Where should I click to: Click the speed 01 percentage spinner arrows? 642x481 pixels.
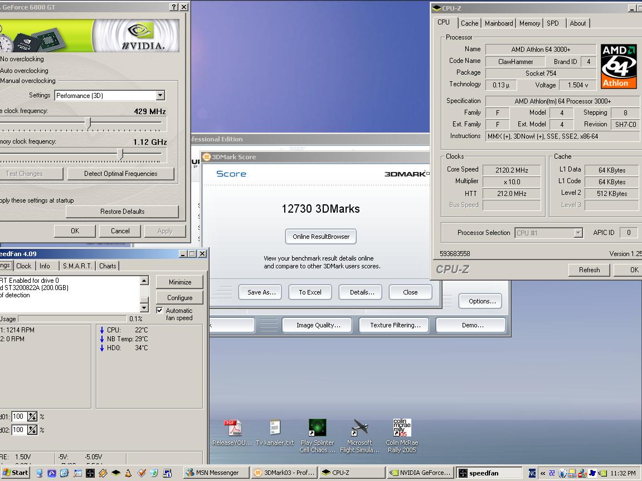[x=32, y=416]
